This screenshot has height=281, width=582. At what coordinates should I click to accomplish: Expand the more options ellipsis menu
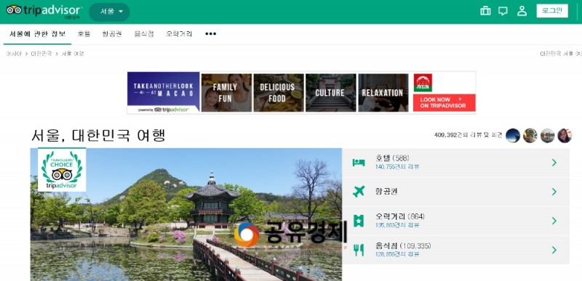(210, 33)
